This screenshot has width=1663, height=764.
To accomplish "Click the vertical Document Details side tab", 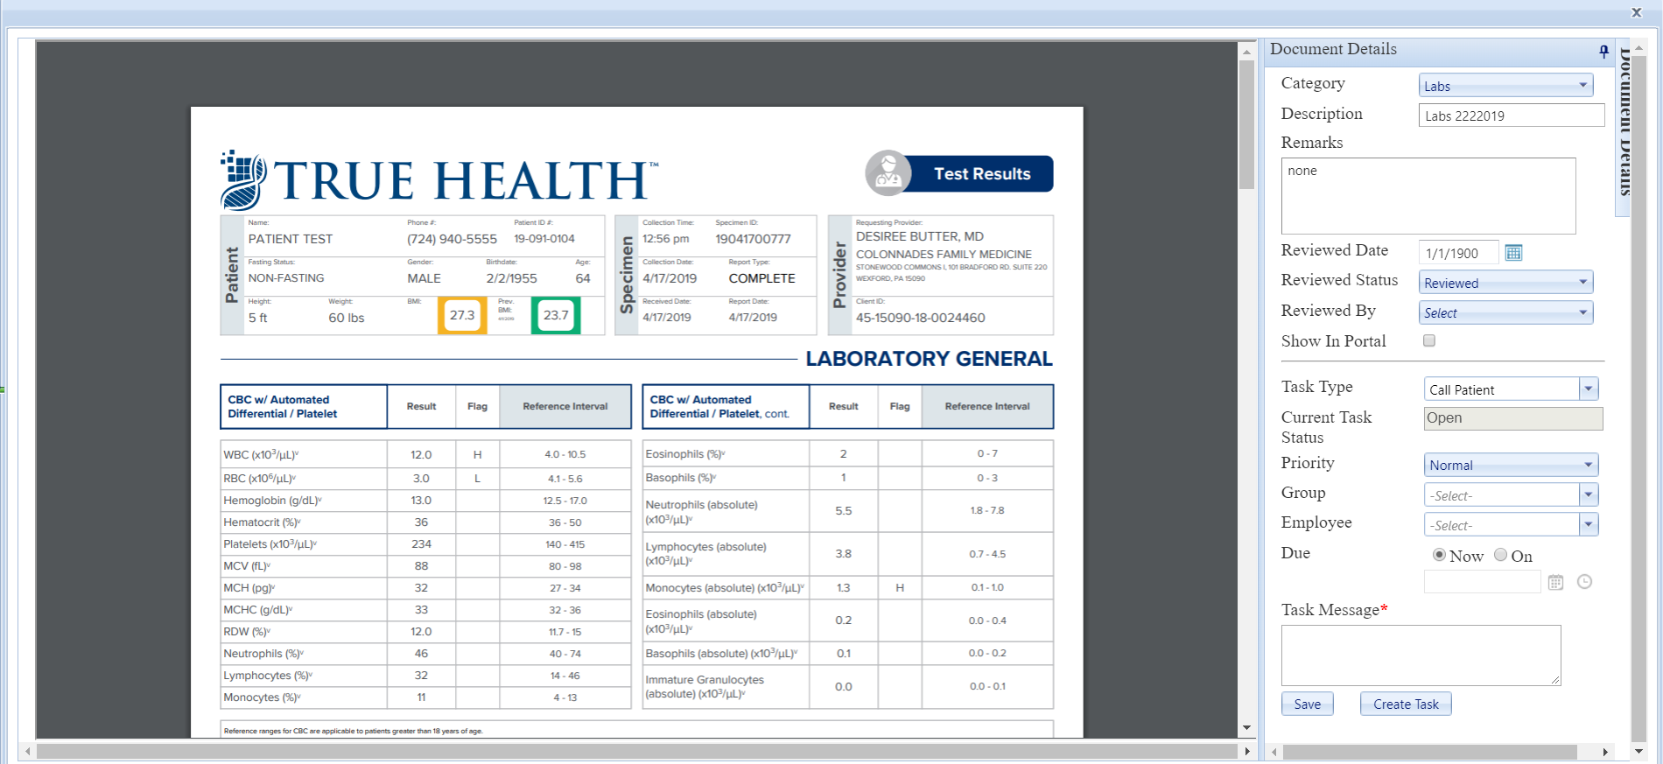I will (x=1624, y=126).
